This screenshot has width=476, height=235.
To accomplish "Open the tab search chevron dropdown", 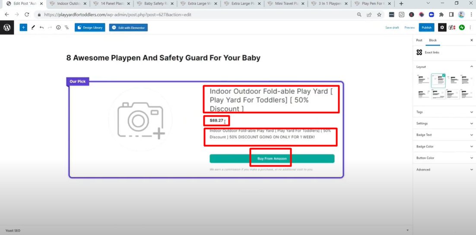I will [428, 3].
